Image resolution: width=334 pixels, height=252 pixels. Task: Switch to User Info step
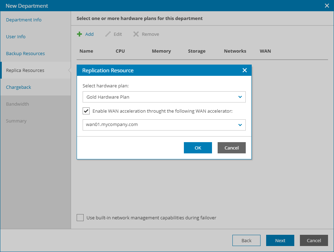[x=16, y=37]
